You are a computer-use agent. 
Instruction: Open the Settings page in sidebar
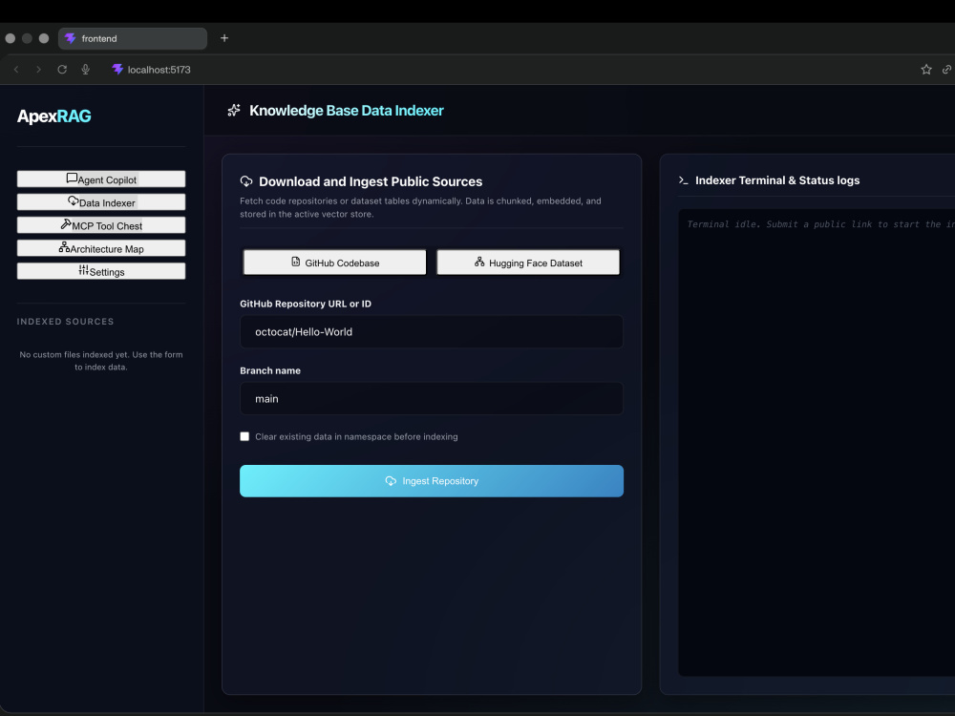(101, 271)
